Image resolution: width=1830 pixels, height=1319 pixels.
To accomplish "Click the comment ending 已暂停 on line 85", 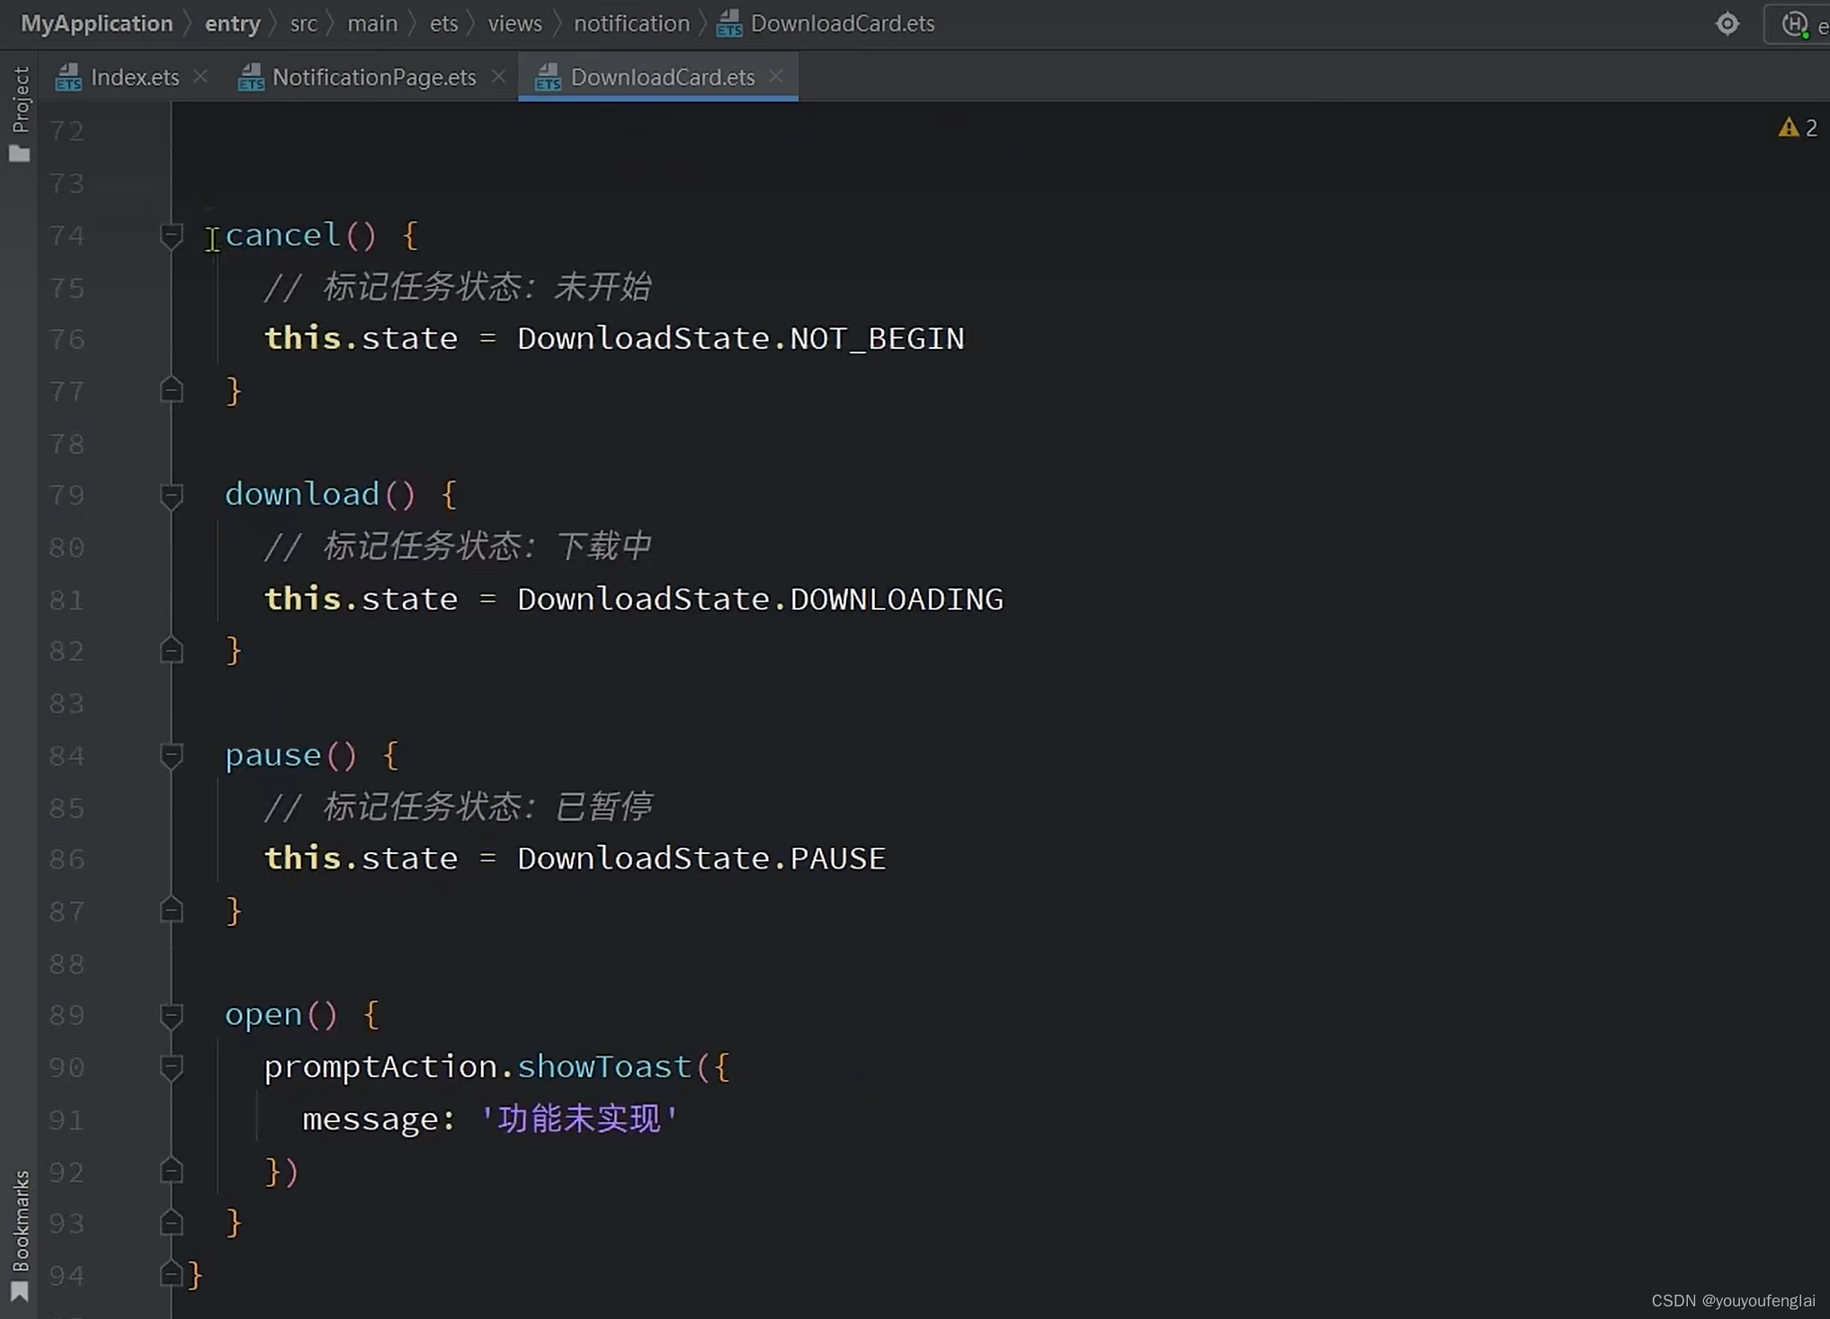I will click(457, 807).
